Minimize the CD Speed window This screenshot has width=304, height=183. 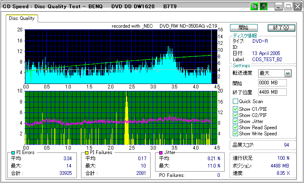pyautogui.click(x=279, y=7)
